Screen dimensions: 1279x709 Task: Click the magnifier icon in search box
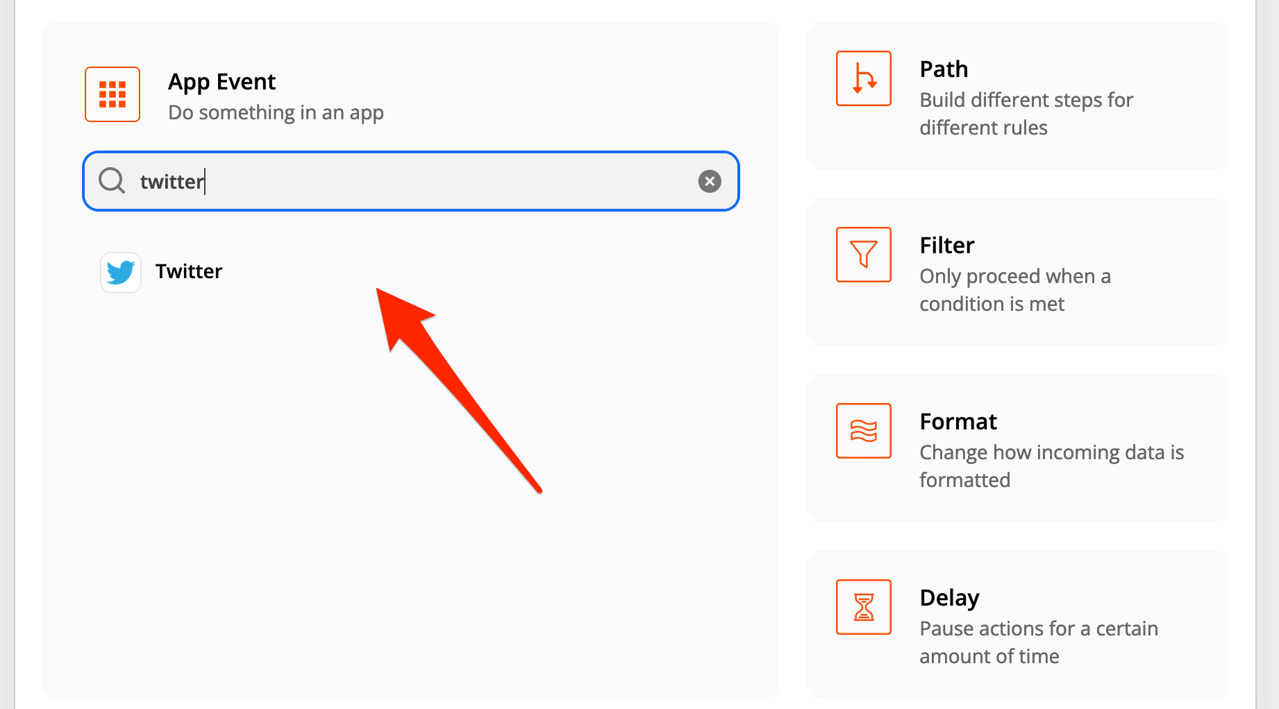111,181
